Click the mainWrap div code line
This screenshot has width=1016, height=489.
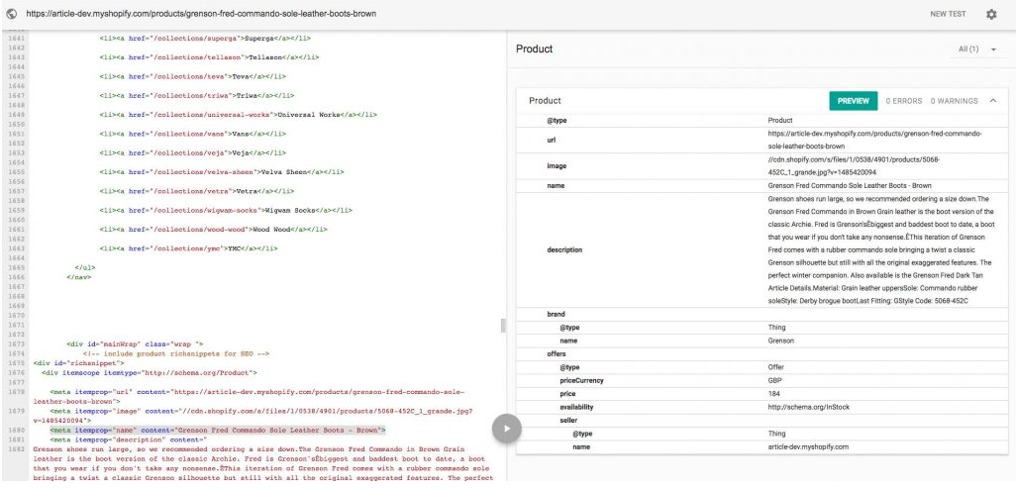(x=135, y=343)
